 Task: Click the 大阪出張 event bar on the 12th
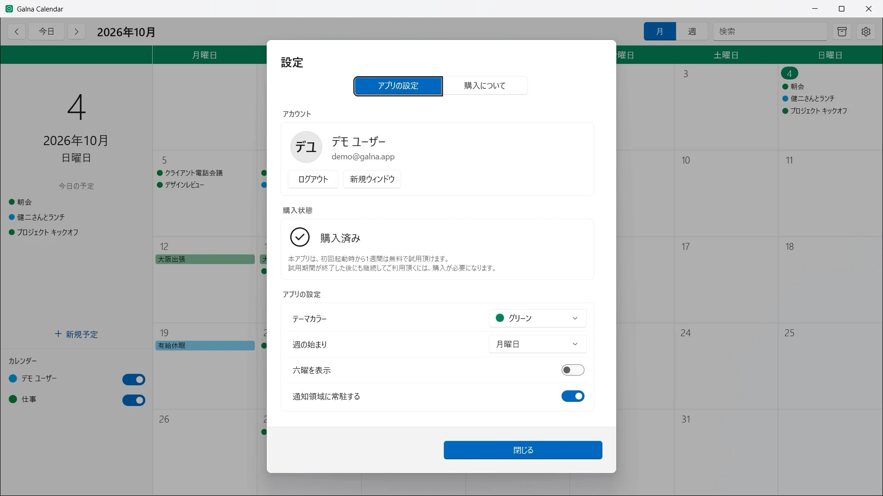point(205,259)
